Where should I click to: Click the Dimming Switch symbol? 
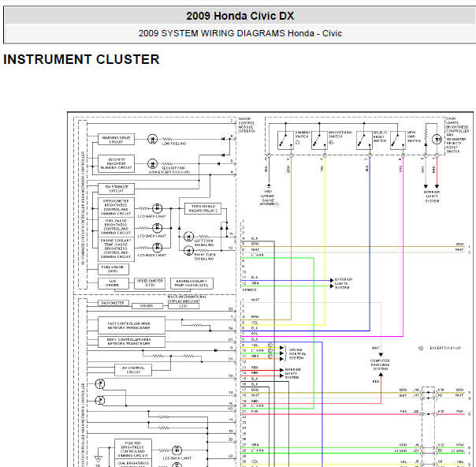pyautogui.click(x=285, y=140)
